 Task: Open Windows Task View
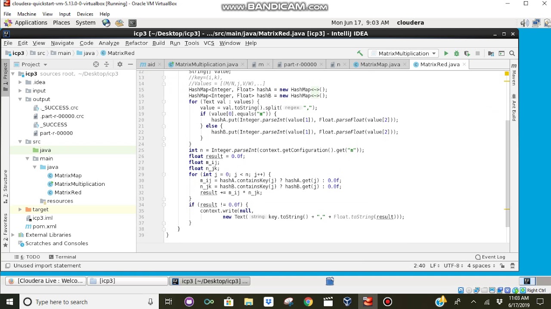[168, 302]
